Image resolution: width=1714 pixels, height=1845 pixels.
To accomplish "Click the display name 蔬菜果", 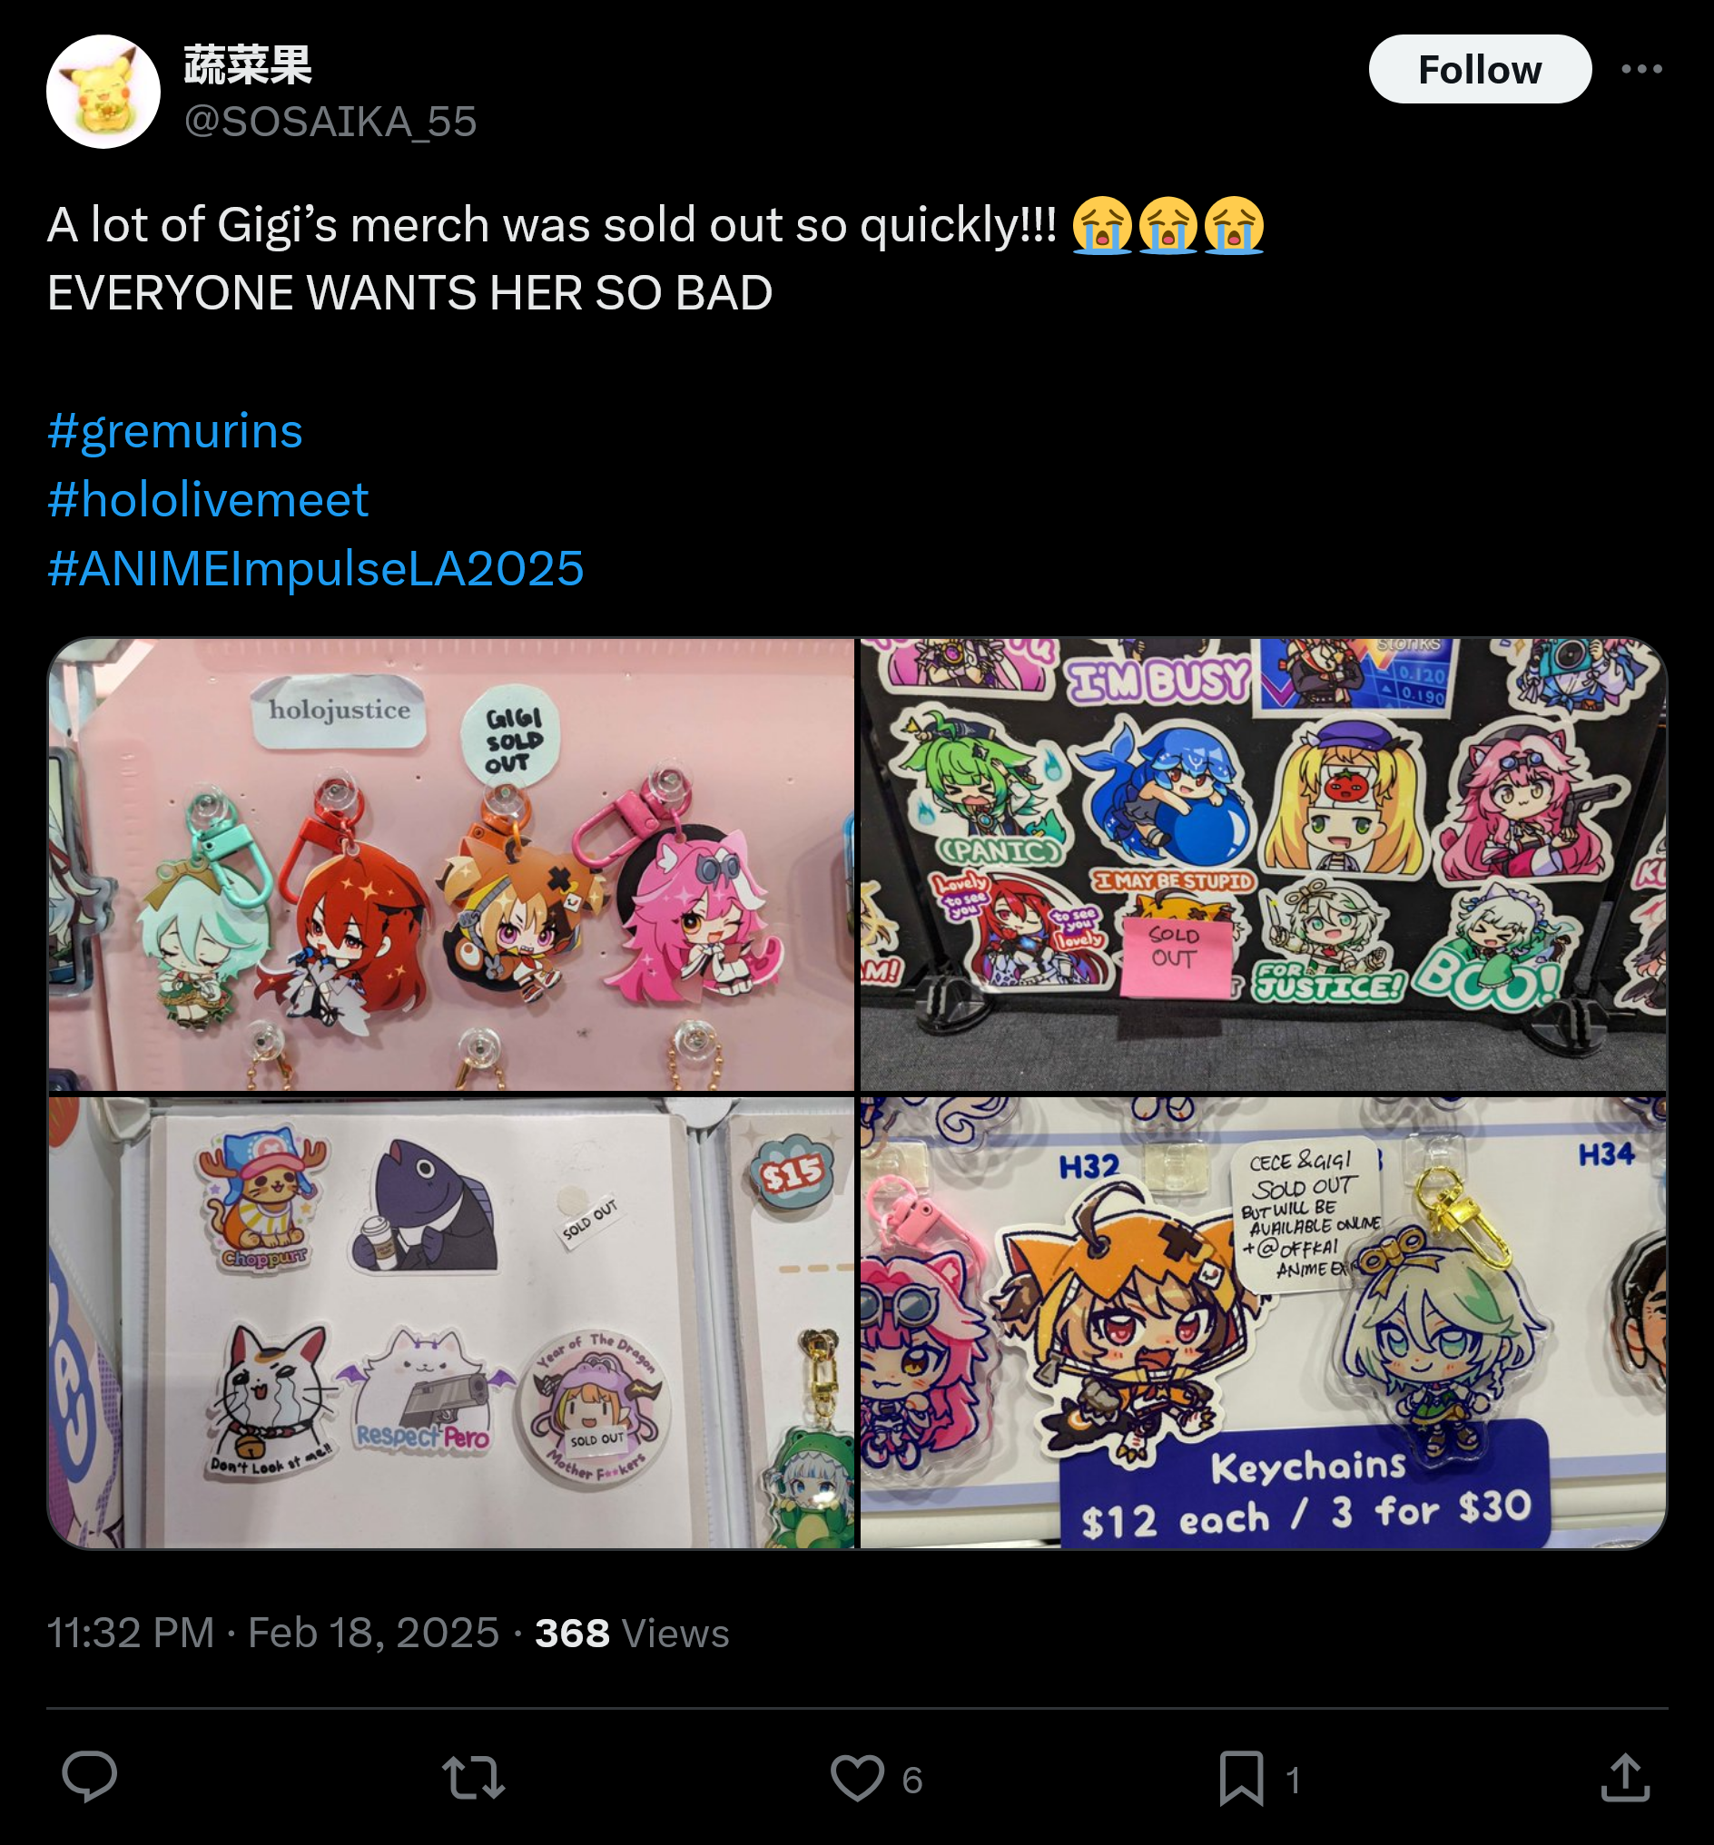I will 248,67.
